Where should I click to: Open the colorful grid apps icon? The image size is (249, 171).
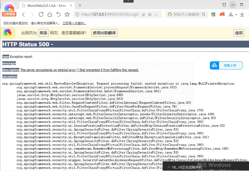click(x=213, y=15)
